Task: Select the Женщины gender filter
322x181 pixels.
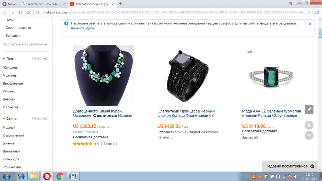Action: [x=10, y=68]
